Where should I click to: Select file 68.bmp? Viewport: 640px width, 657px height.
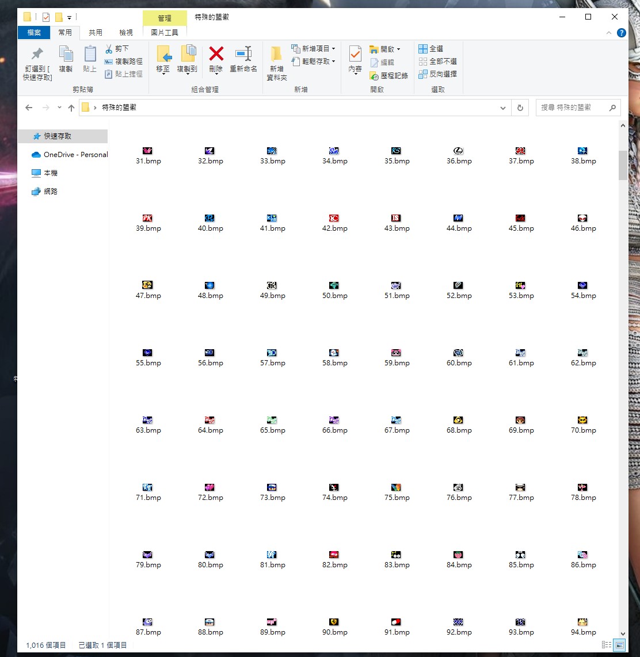point(459,426)
